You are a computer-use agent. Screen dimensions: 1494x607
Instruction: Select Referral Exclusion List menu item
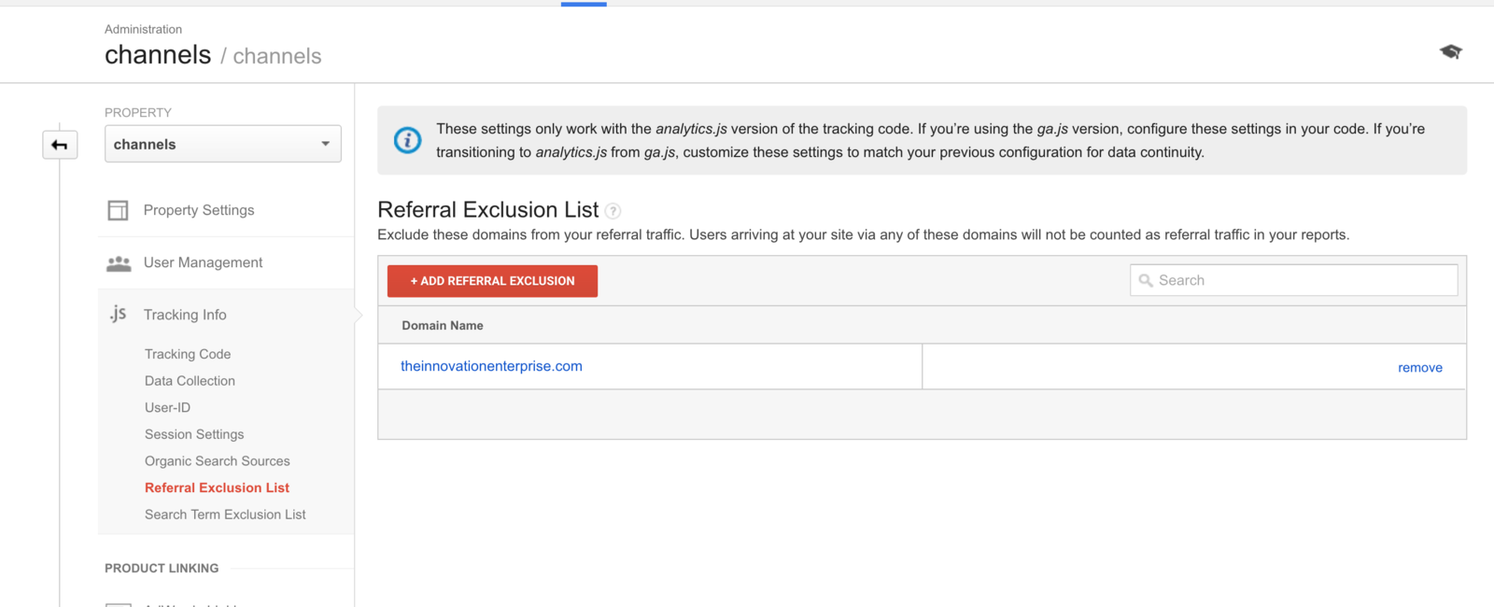(217, 487)
